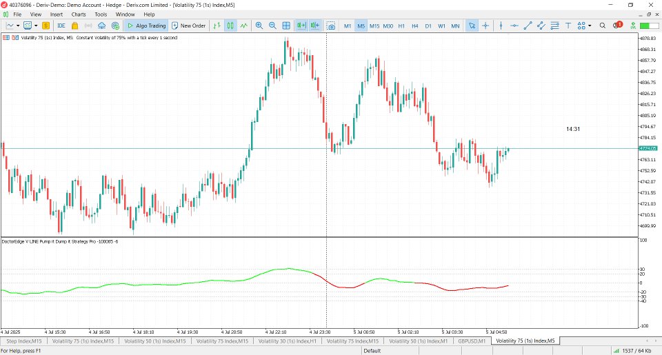This screenshot has height=355, width=662.
Task: Select the equidistant channel tool
Action: click(541, 26)
